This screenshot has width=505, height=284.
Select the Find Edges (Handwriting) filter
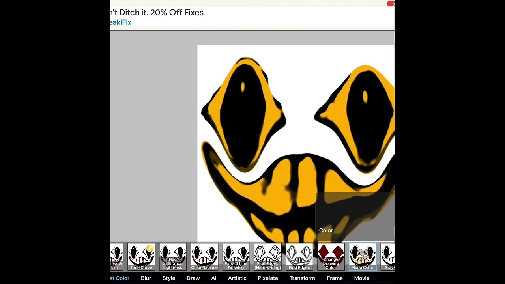point(267,257)
